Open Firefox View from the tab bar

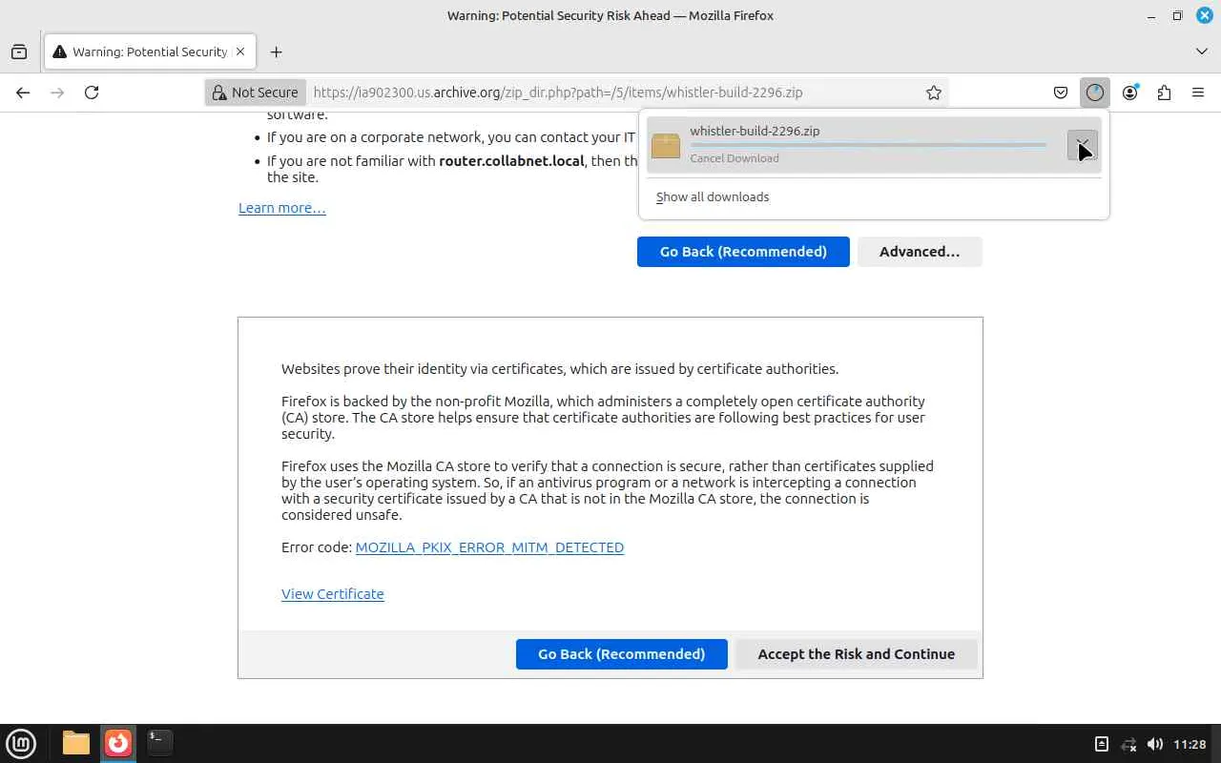pyautogui.click(x=19, y=52)
